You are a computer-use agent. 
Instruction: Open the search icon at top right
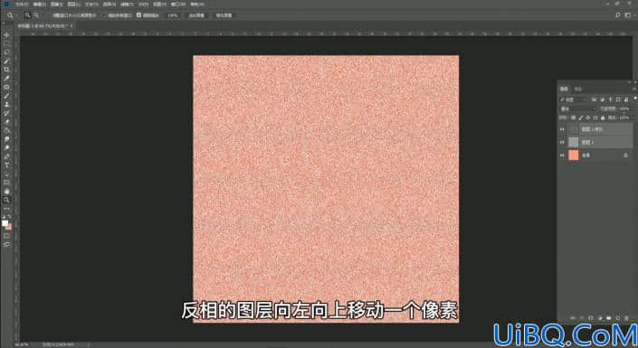pyautogui.click(x=618, y=15)
